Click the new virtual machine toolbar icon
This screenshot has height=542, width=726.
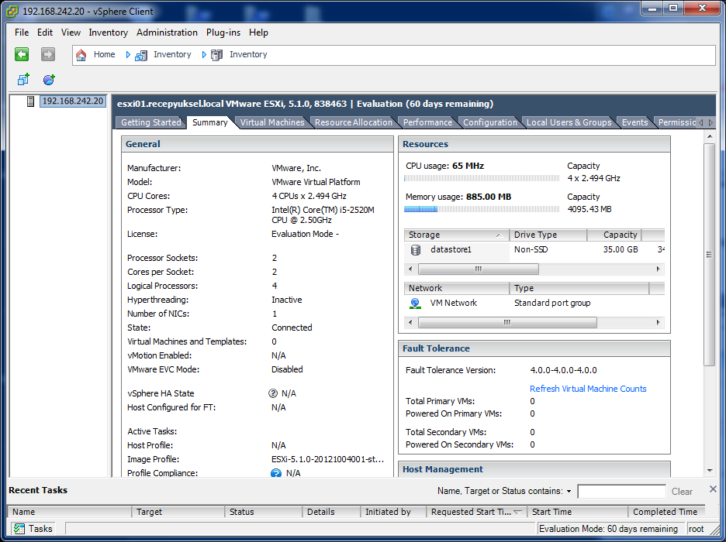23,80
